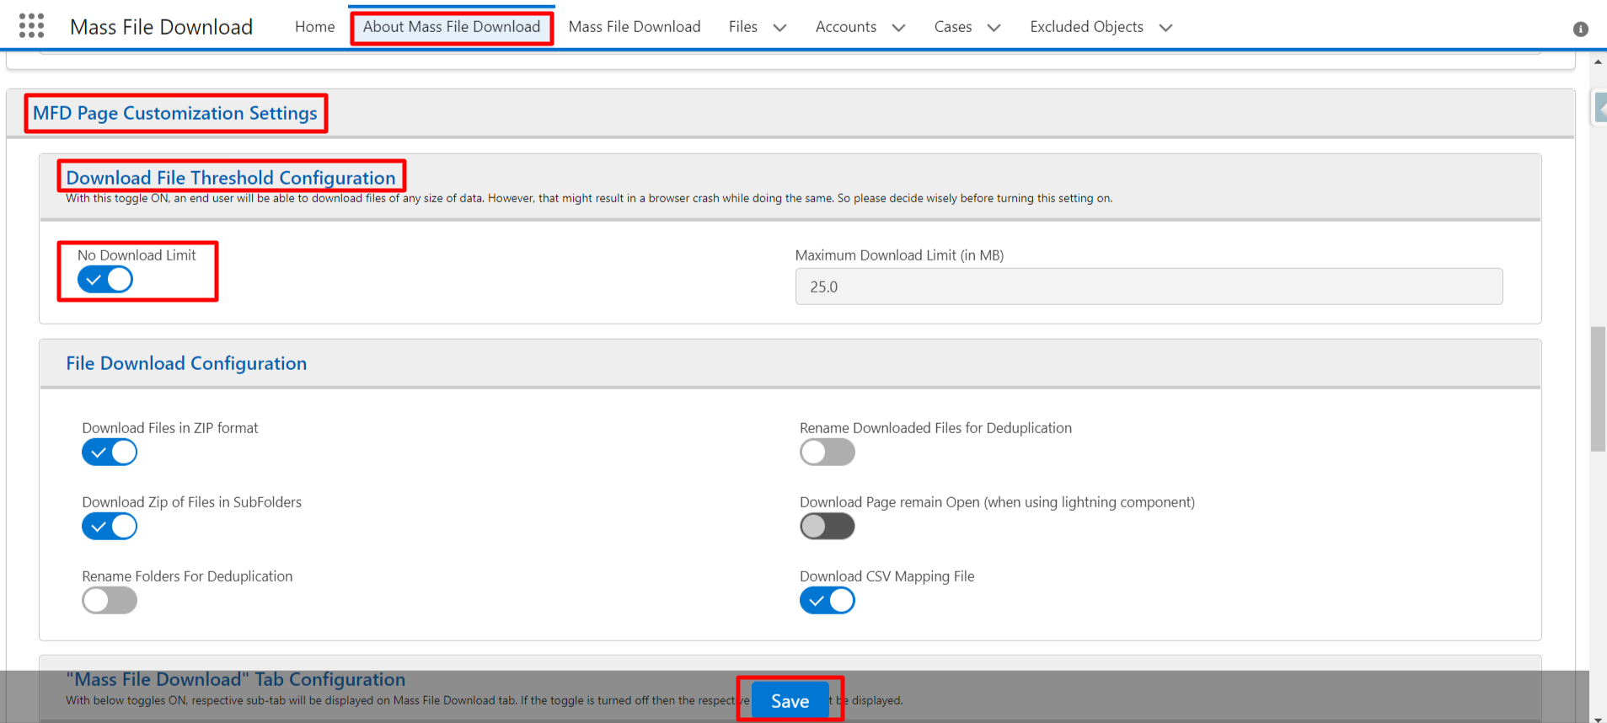Open the Files tab
This screenshot has width=1607, height=723.
[743, 27]
